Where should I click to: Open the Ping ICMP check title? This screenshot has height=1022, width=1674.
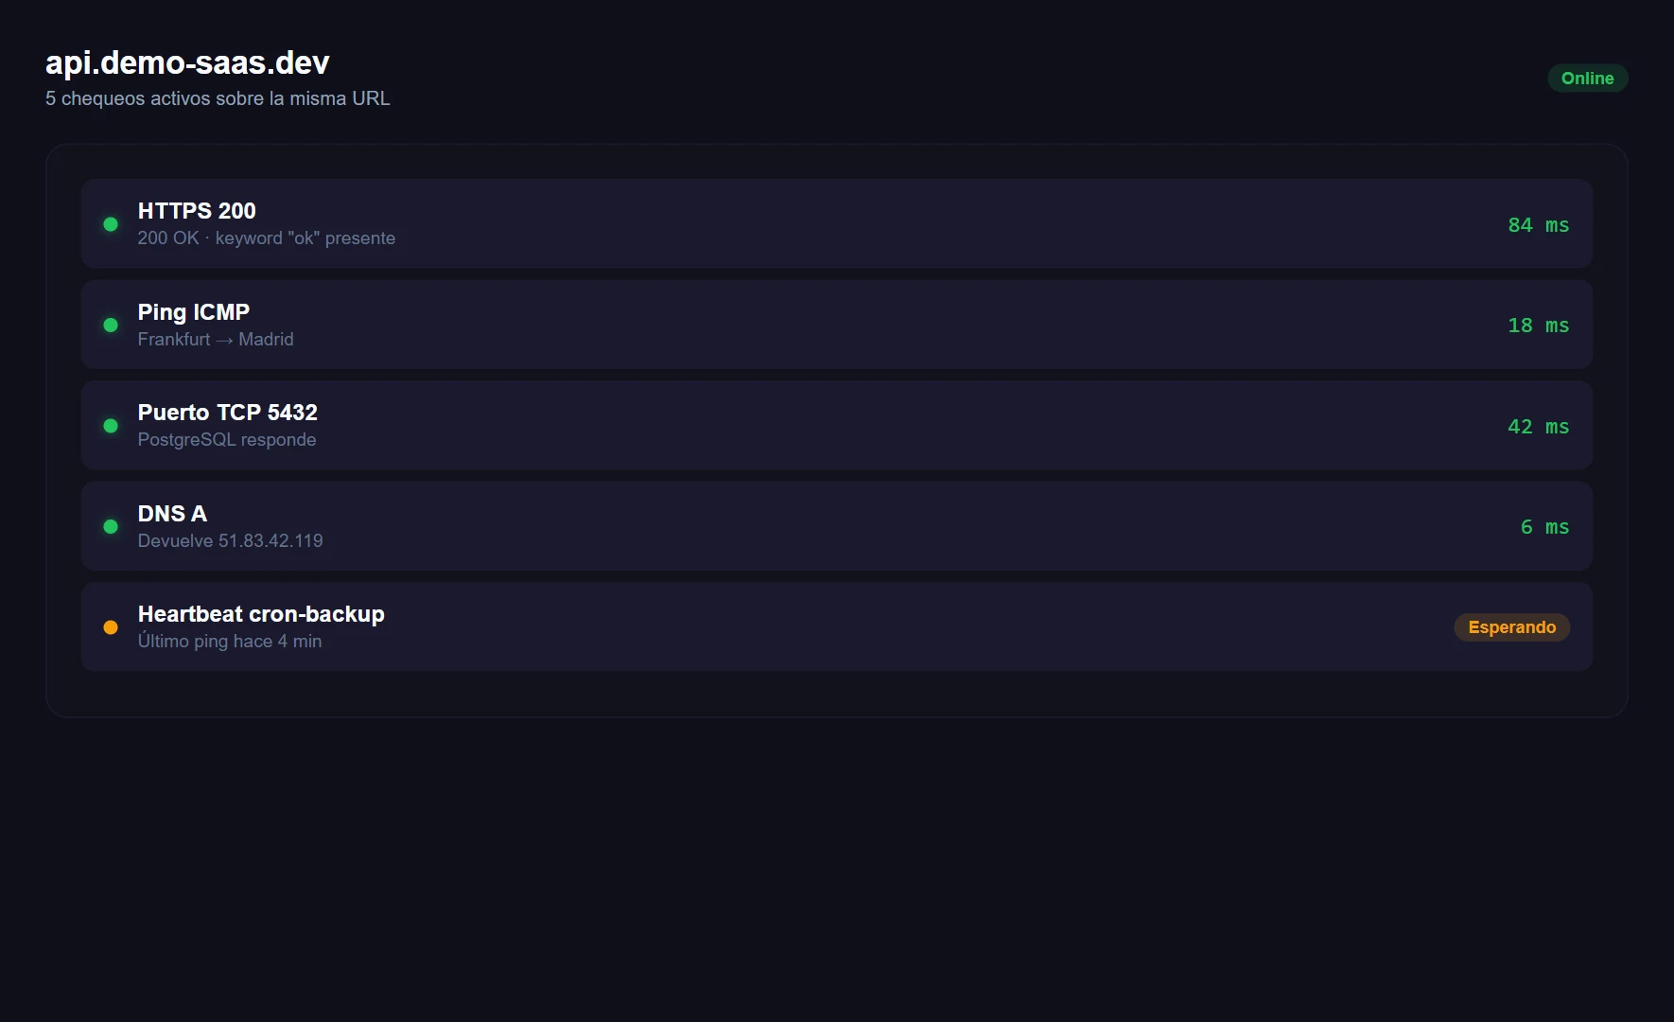[x=194, y=312]
